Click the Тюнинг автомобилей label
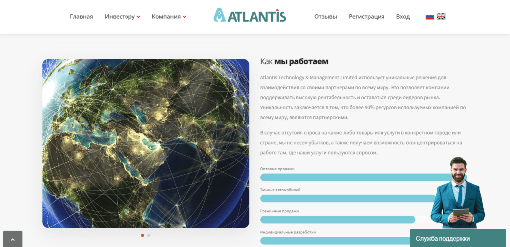Viewport: 510px width, 247px height. coord(280,190)
